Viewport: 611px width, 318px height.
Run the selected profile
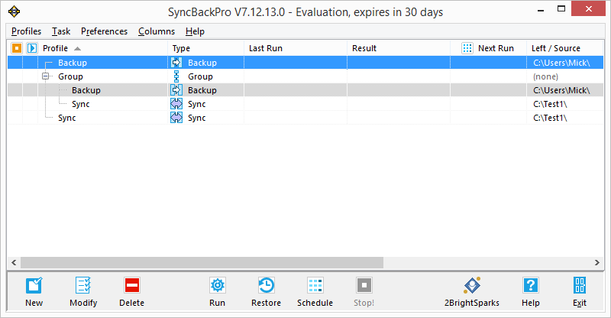(217, 286)
